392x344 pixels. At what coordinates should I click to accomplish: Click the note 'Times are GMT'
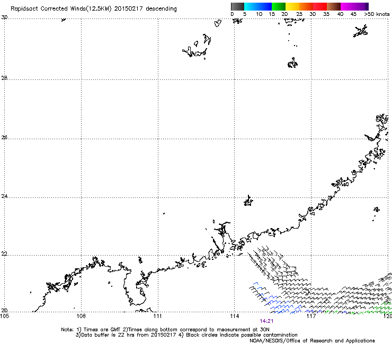pos(102,330)
